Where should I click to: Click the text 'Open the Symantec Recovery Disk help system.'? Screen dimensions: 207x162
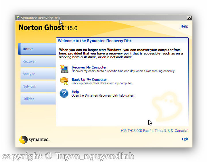(103, 95)
